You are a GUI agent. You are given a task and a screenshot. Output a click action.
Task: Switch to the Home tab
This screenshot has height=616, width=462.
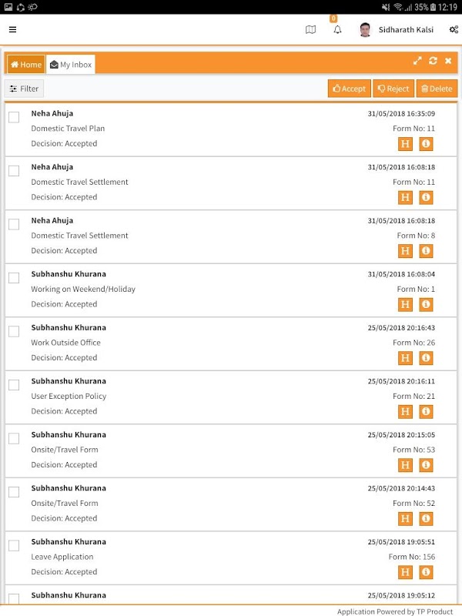26,65
